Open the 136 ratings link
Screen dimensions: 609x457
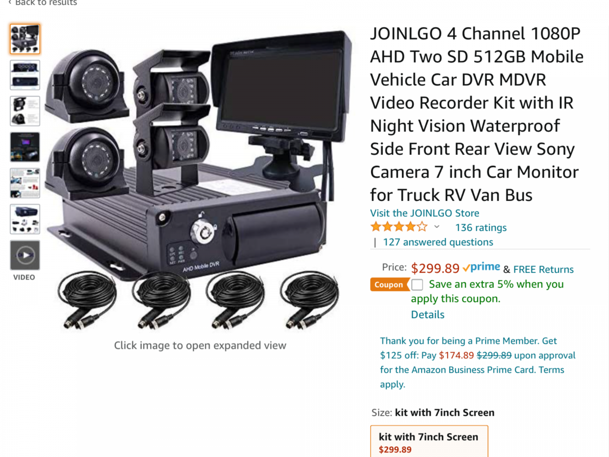481,228
